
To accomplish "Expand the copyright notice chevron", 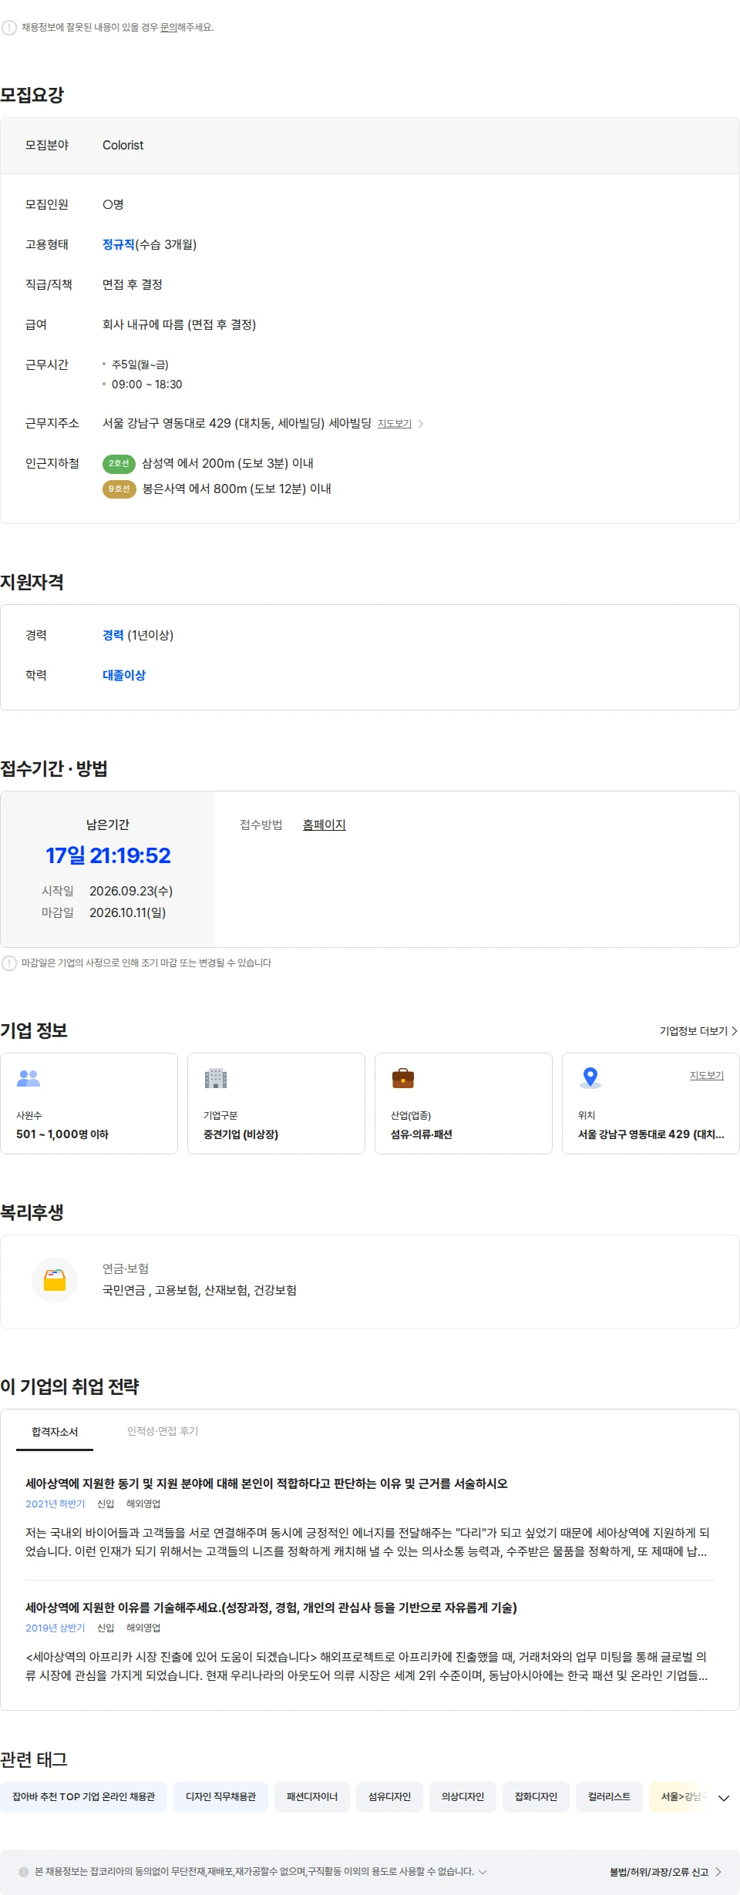I will point(483,1872).
